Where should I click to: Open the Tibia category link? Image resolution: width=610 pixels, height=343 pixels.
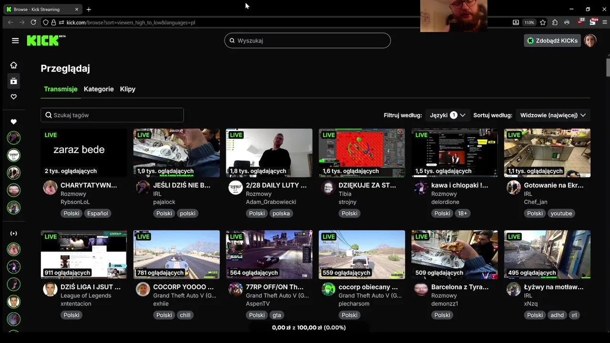coord(345,194)
